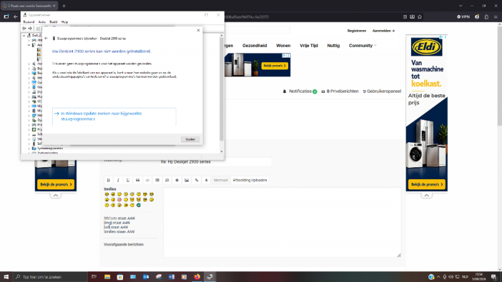Go to the Wonen section
Screen dimensions: 502x282
tap(284, 45)
